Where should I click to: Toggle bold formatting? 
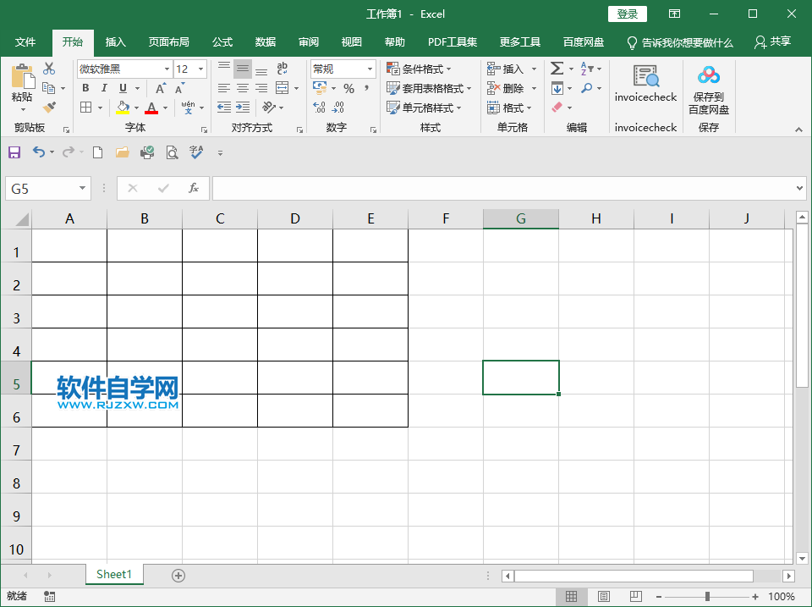85,88
